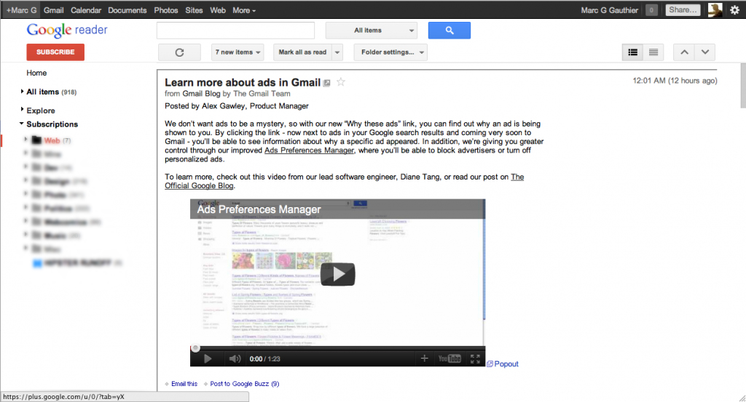The image size is (746, 402).
Task: Click the video progress bar
Action: pyautogui.click(x=338, y=348)
